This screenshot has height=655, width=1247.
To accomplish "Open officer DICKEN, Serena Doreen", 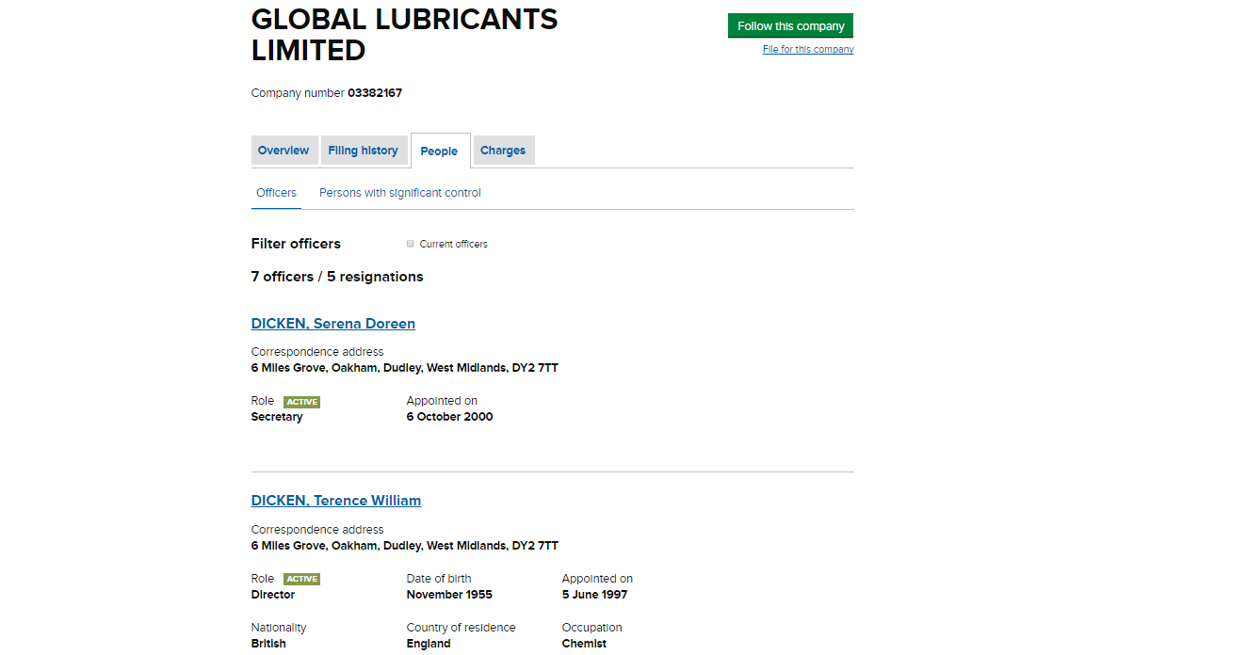I will [332, 324].
